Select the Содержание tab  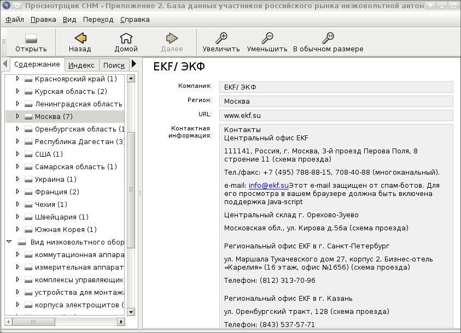tap(37, 64)
